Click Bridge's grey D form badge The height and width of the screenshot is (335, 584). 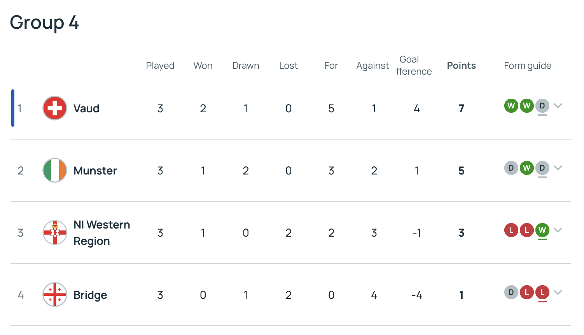click(x=511, y=292)
